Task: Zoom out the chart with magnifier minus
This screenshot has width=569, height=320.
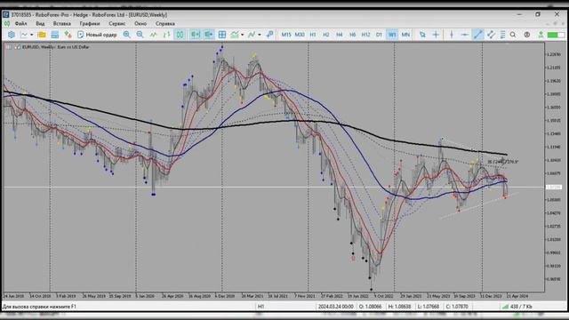Action: click(140, 35)
